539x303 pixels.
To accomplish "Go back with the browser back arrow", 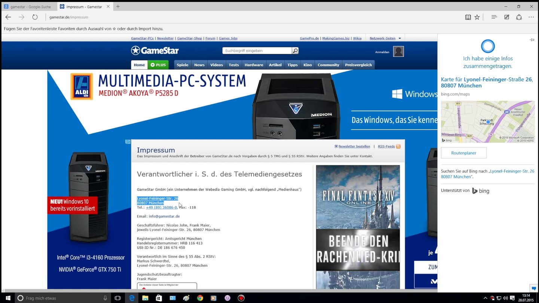I will coord(8,17).
